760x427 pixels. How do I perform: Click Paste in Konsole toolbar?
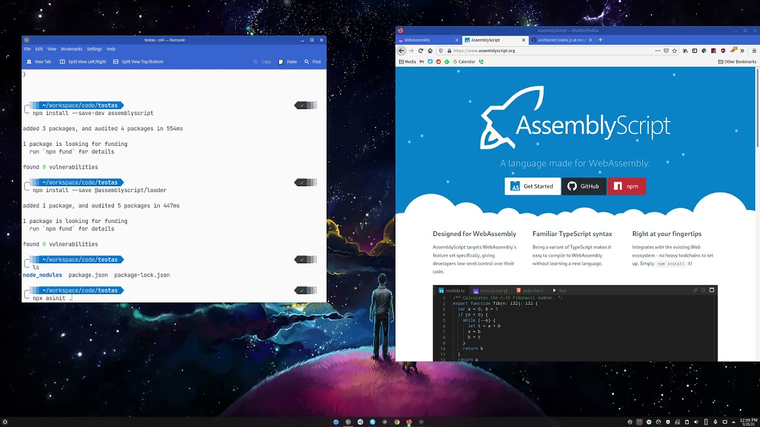click(x=288, y=62)
